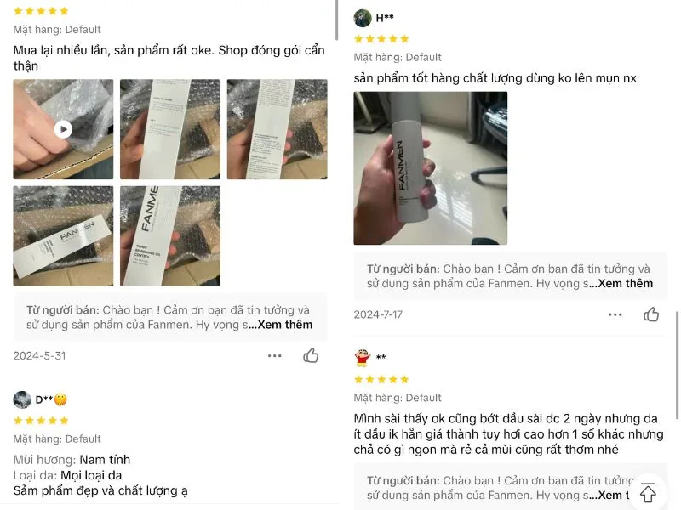This screenshot has height=510, width=681.
Task: Like the review dated 2024-5-31
Action: [311, 355]
